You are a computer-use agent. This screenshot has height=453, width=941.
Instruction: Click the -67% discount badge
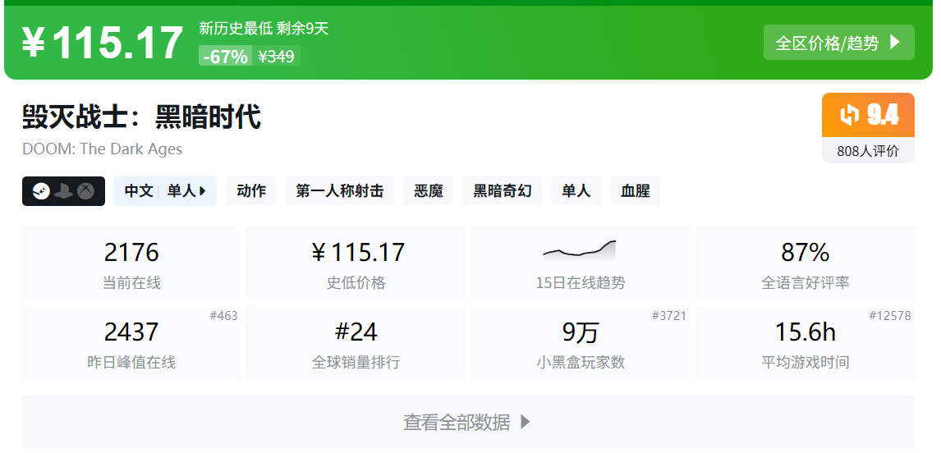pos(225,57)
